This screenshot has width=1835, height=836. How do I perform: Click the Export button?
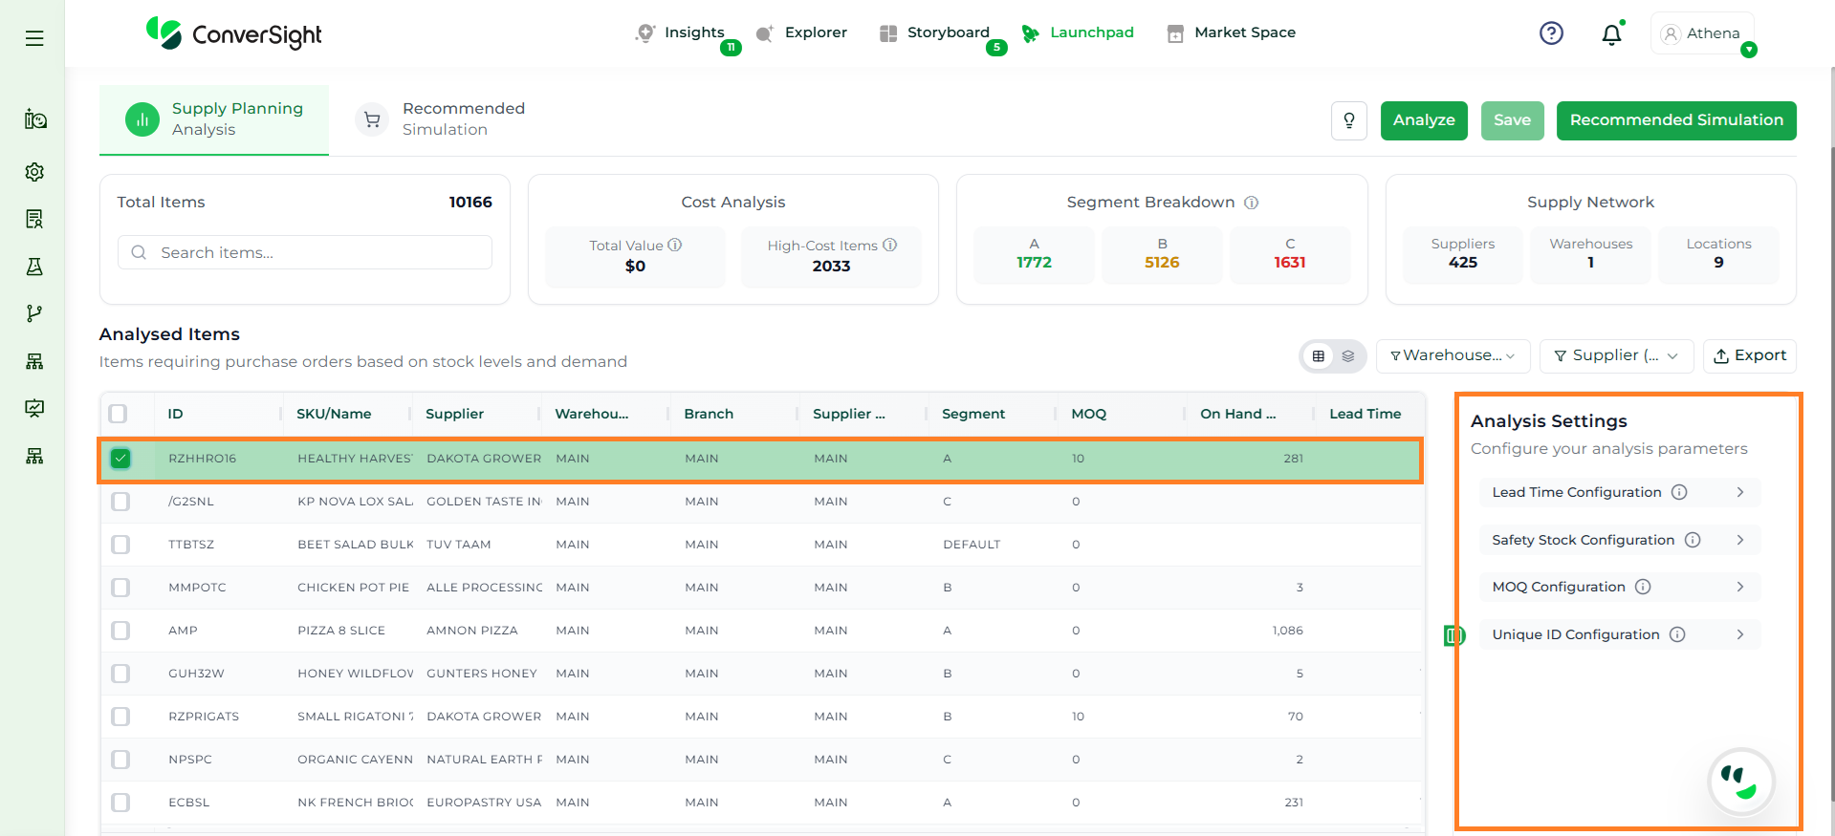[1749, 355]
